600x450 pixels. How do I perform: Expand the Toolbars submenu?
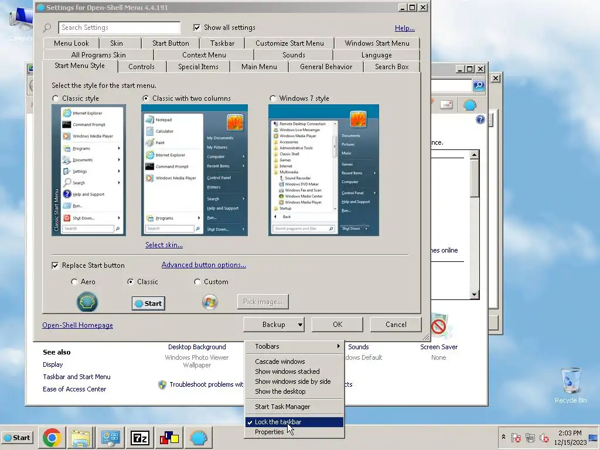(x=294, y=346)
